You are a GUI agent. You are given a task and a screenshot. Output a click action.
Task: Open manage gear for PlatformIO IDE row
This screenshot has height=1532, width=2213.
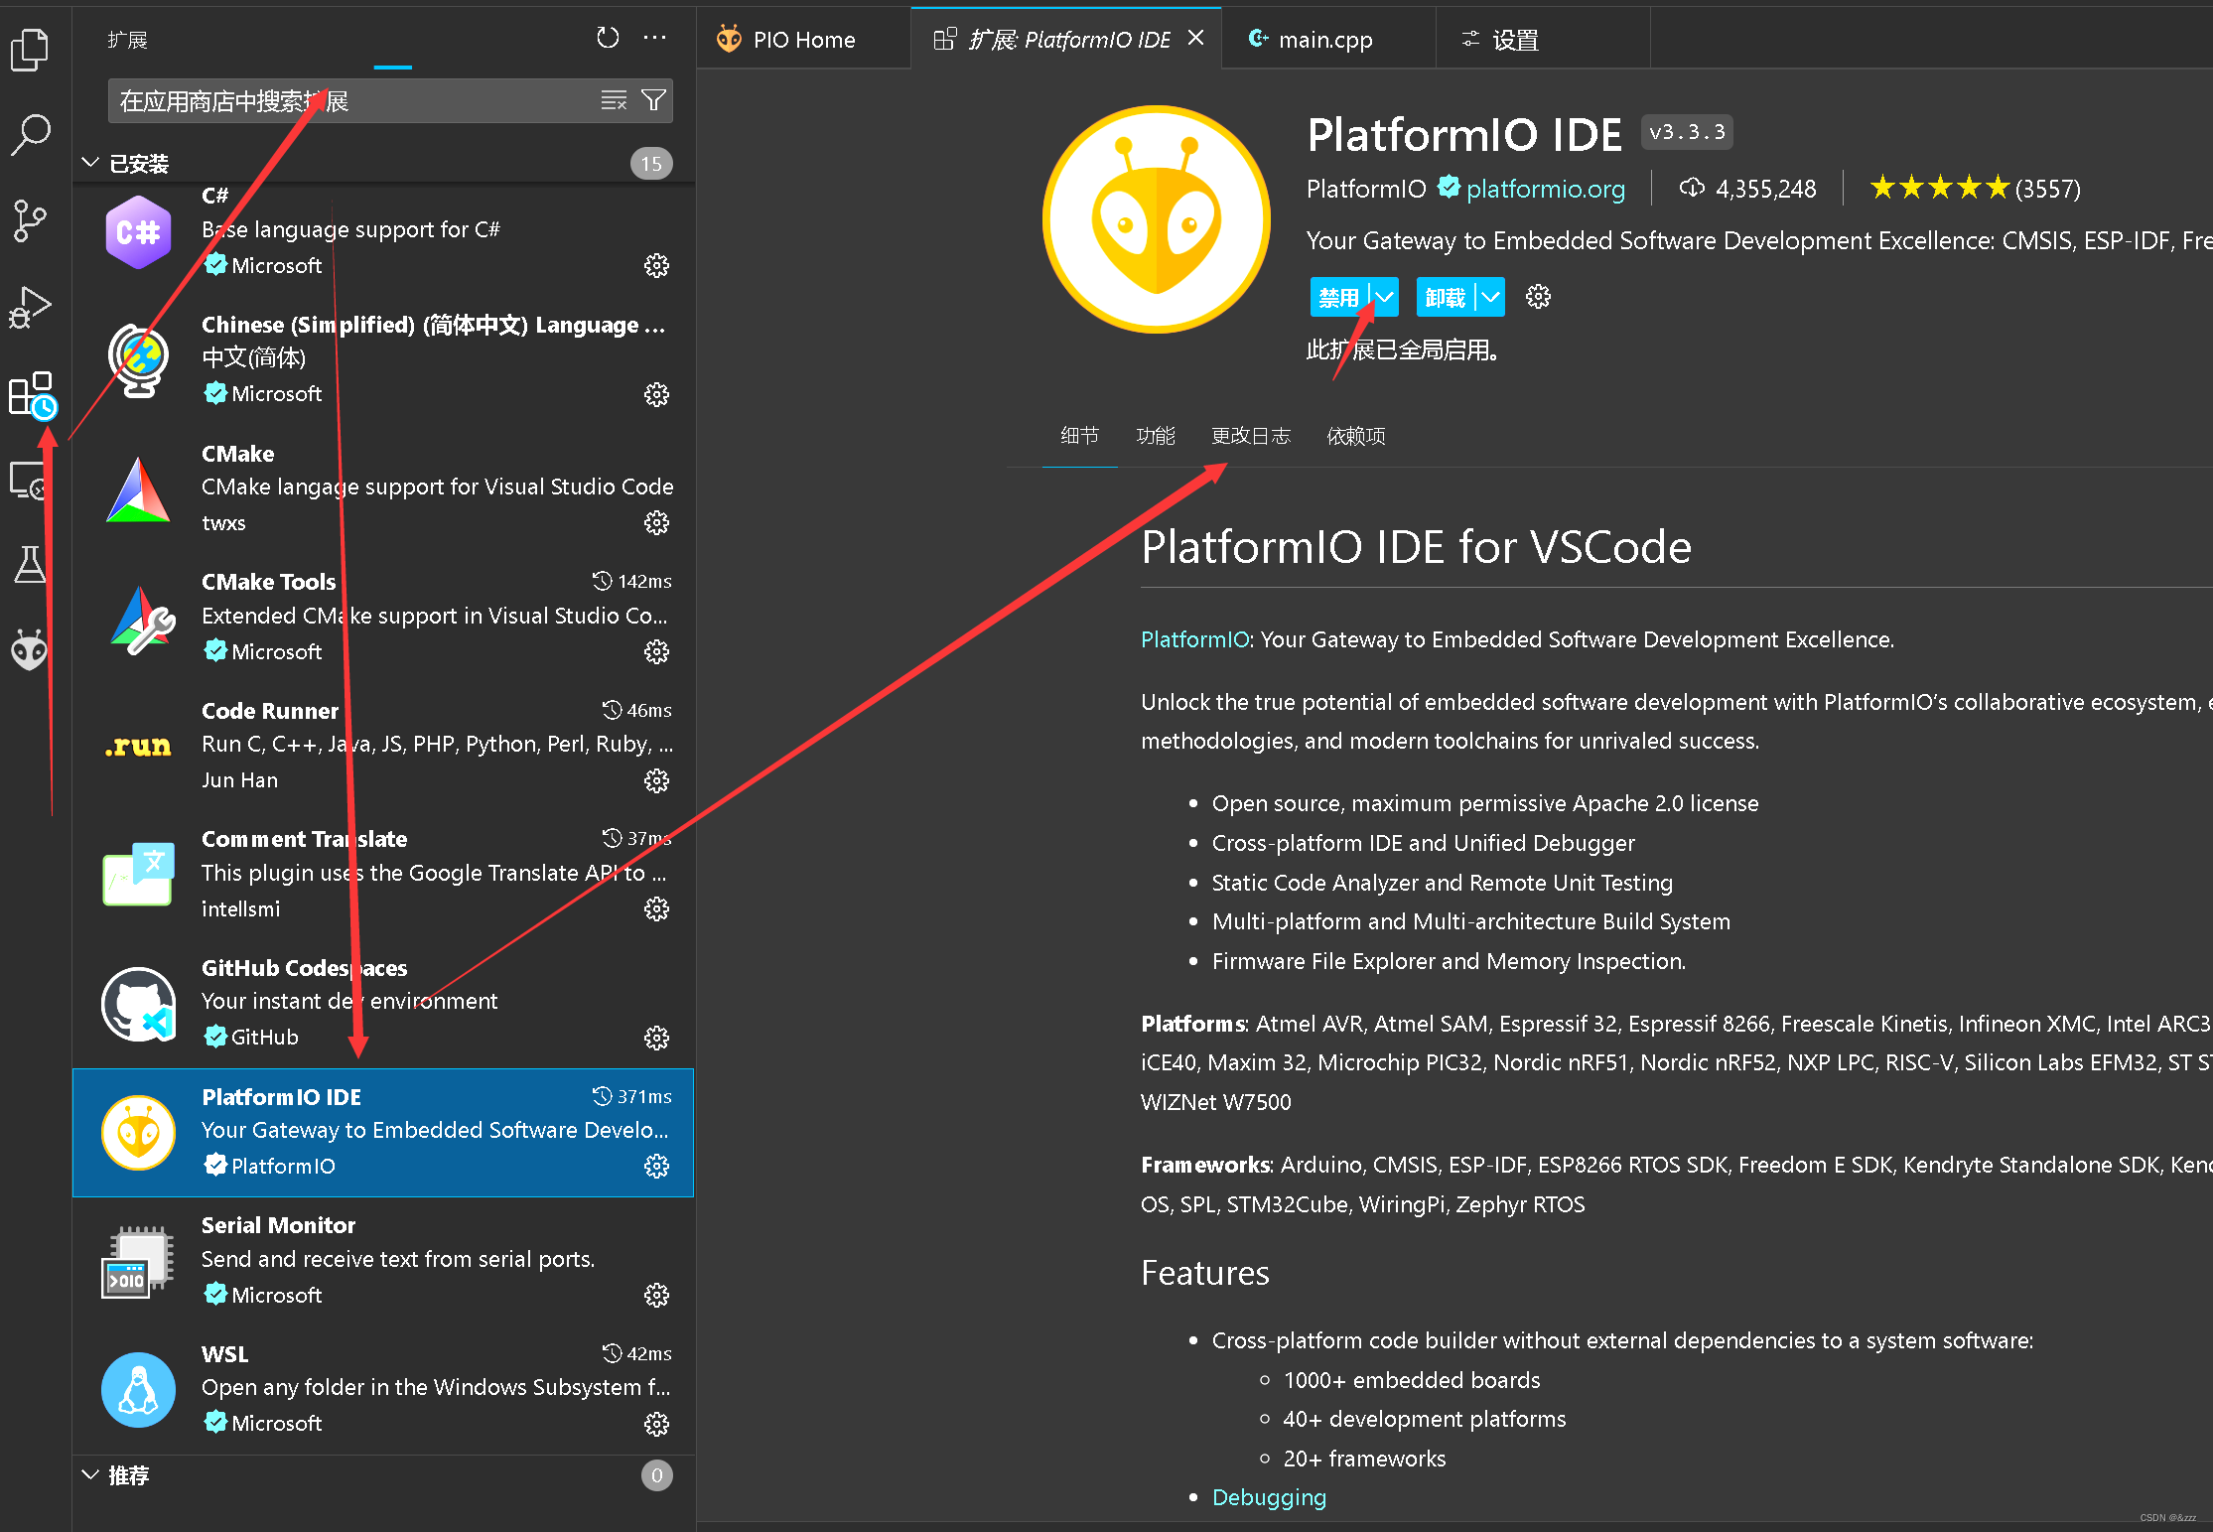click(656, 1166)
